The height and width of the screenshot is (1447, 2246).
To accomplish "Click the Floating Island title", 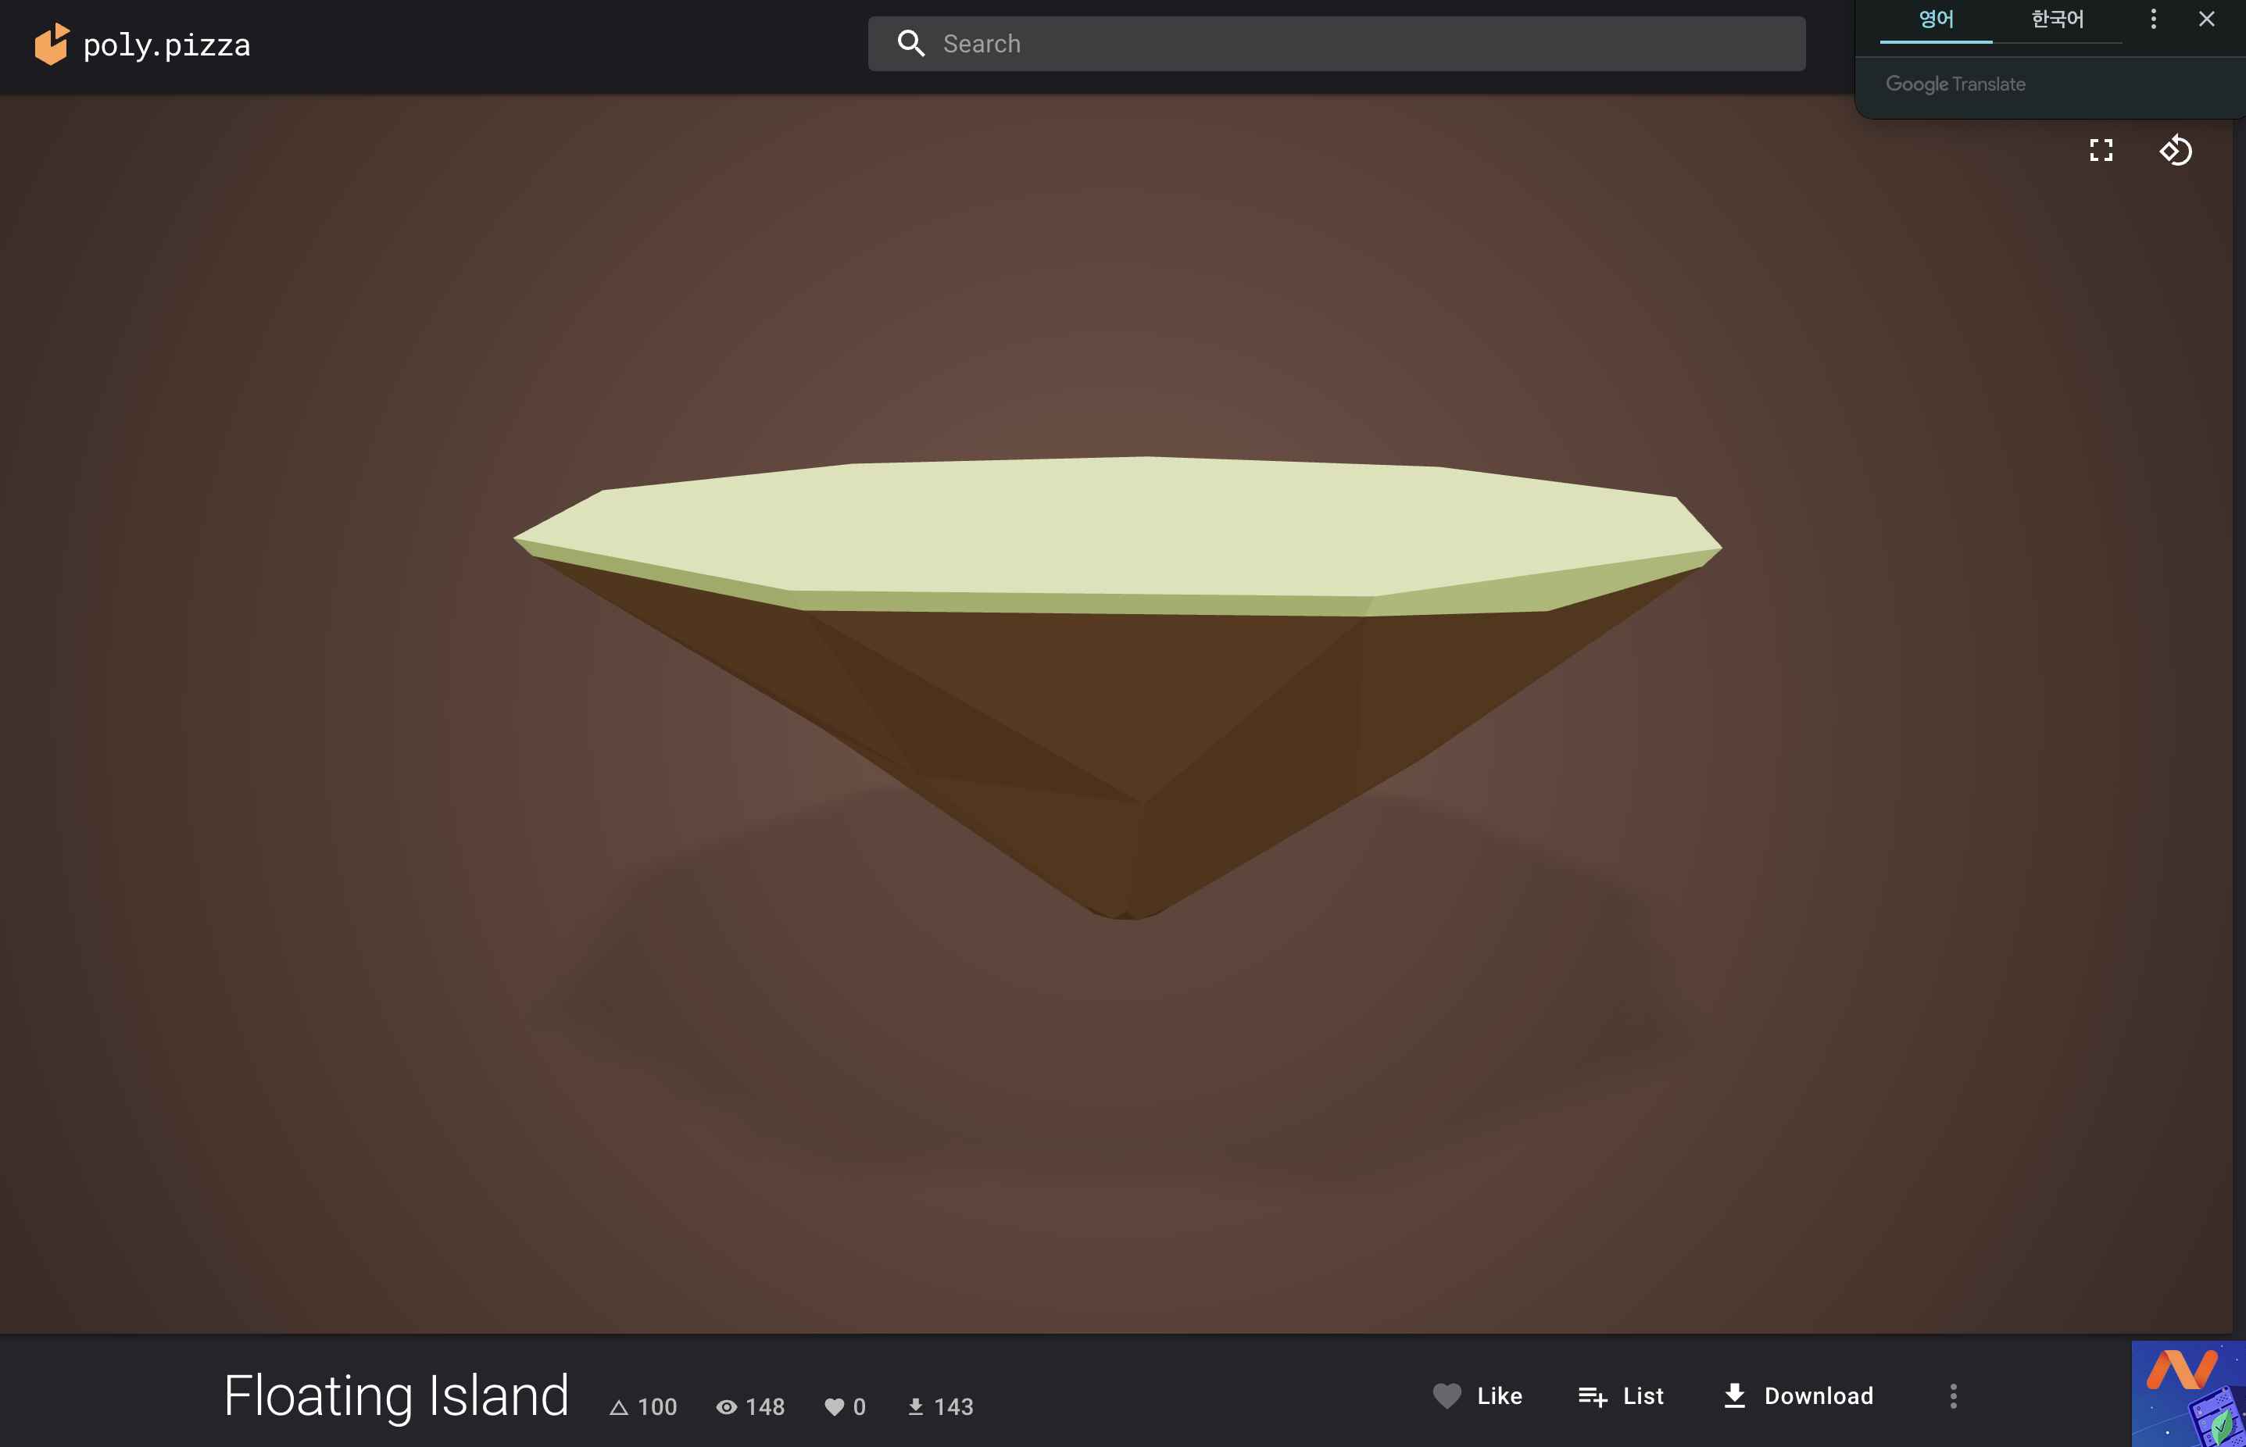I will (395, 1395).
